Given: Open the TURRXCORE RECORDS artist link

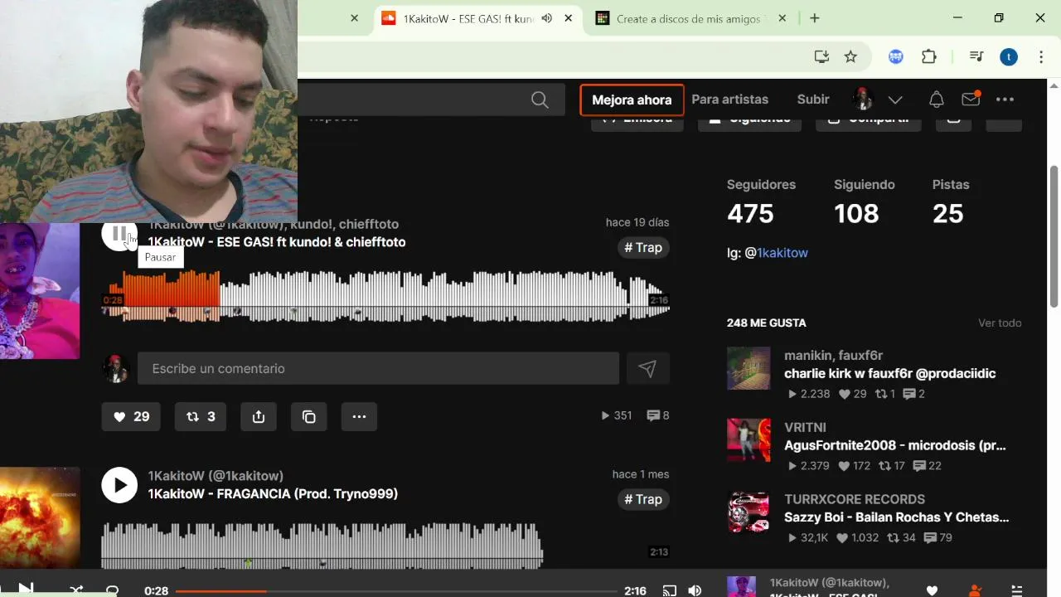Looking at the screenshot, I should pyautogui.click(x=855, y=499).
